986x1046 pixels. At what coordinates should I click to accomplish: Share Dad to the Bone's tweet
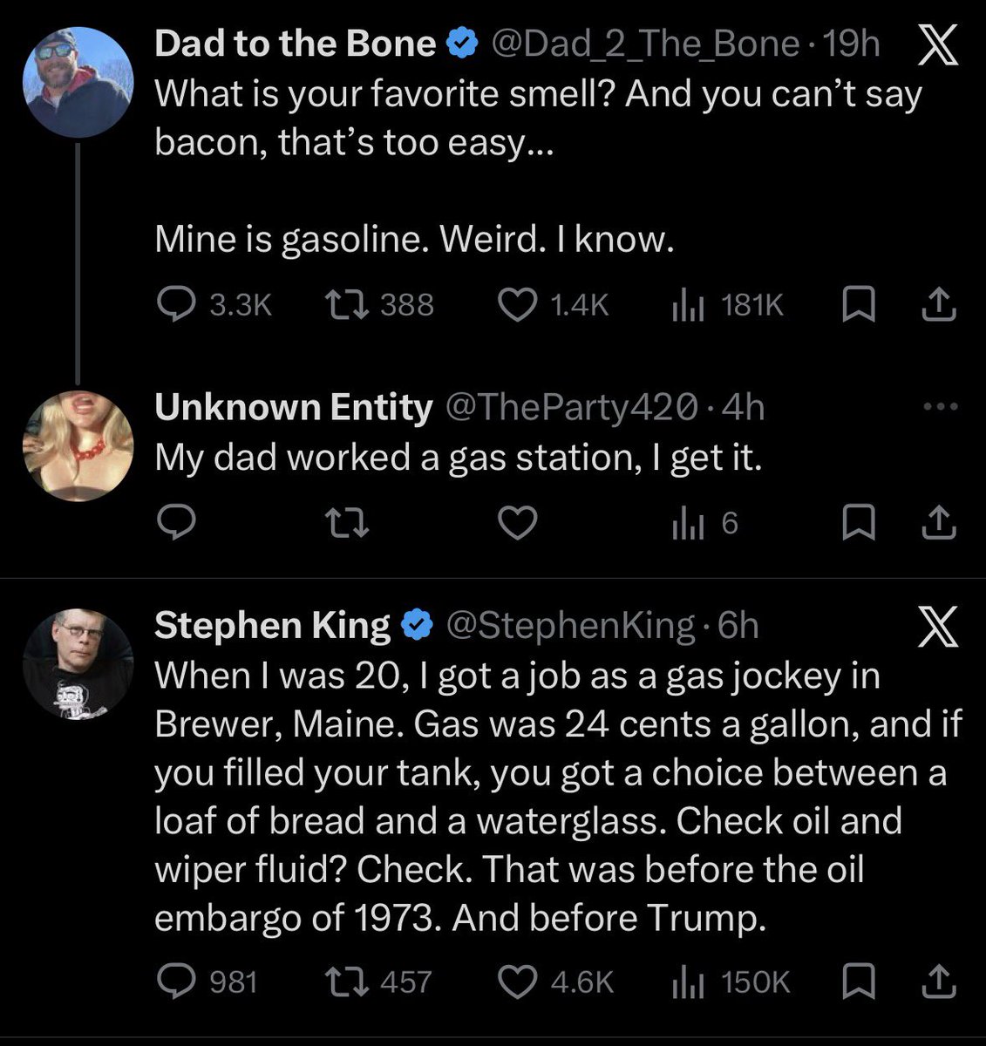click(x=937, y=304)
